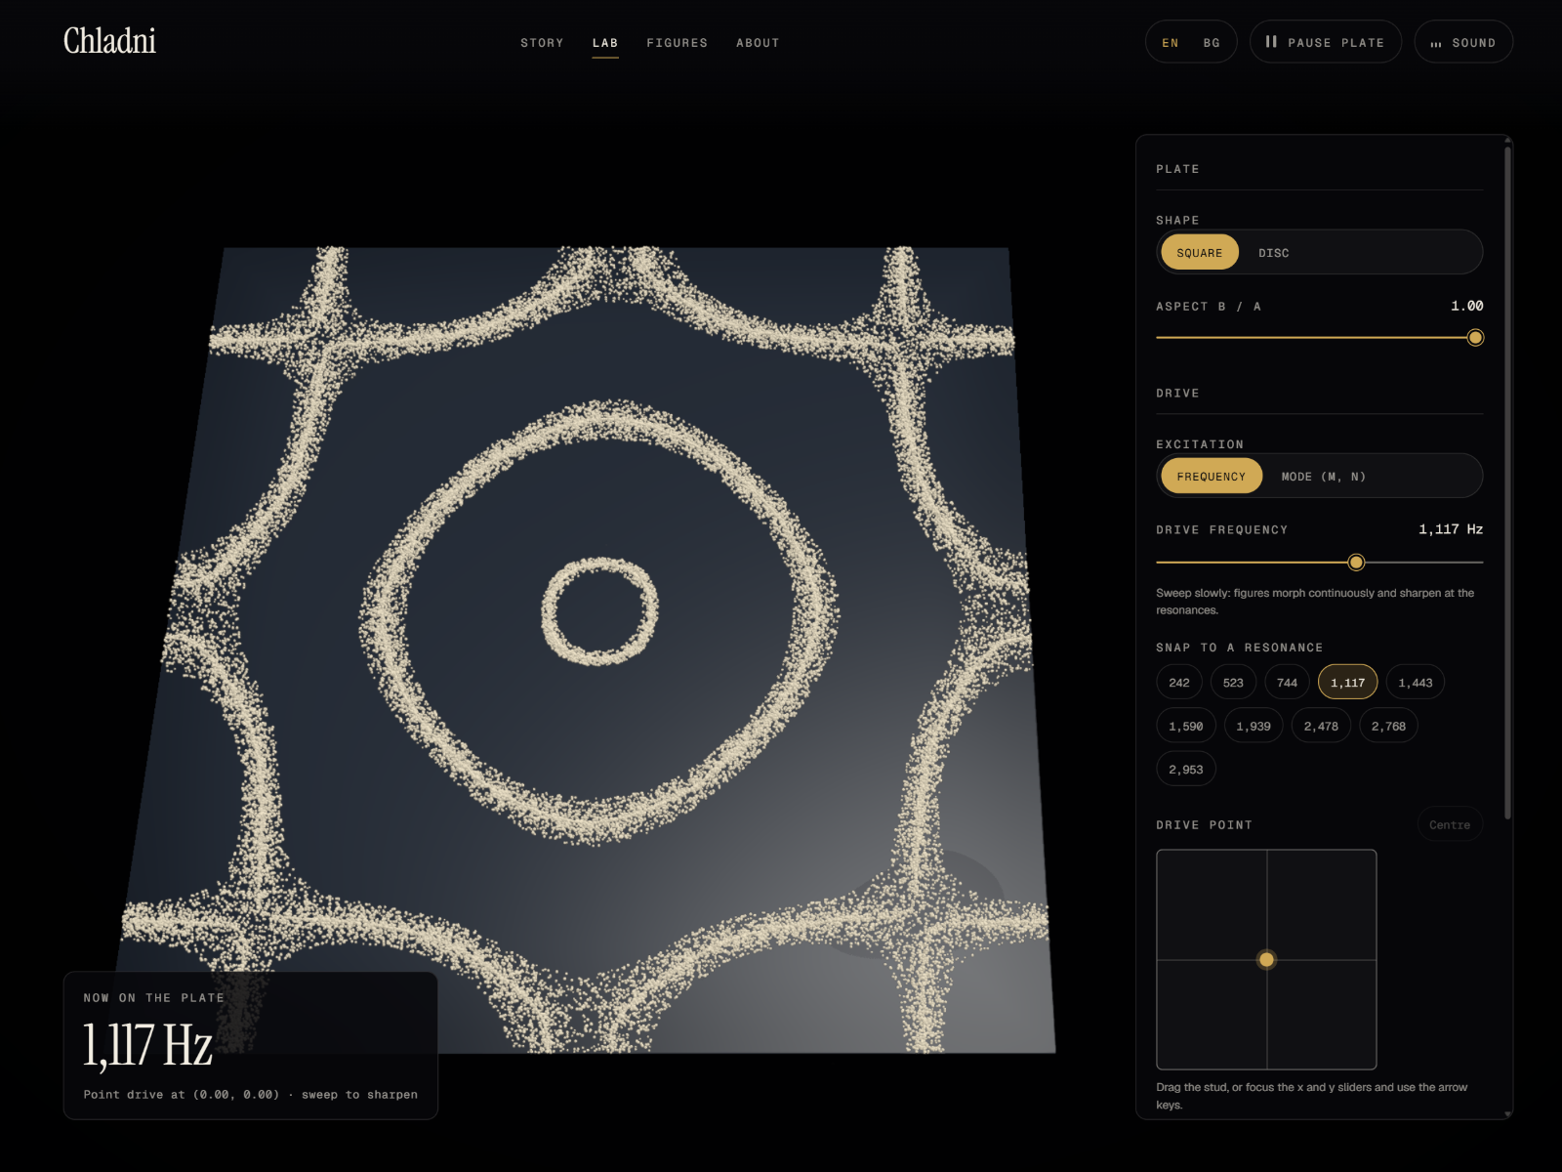Click the pause icon in Pause Plate
Viewport: 1562px width, 1172px height.
tap(1271, 42)
